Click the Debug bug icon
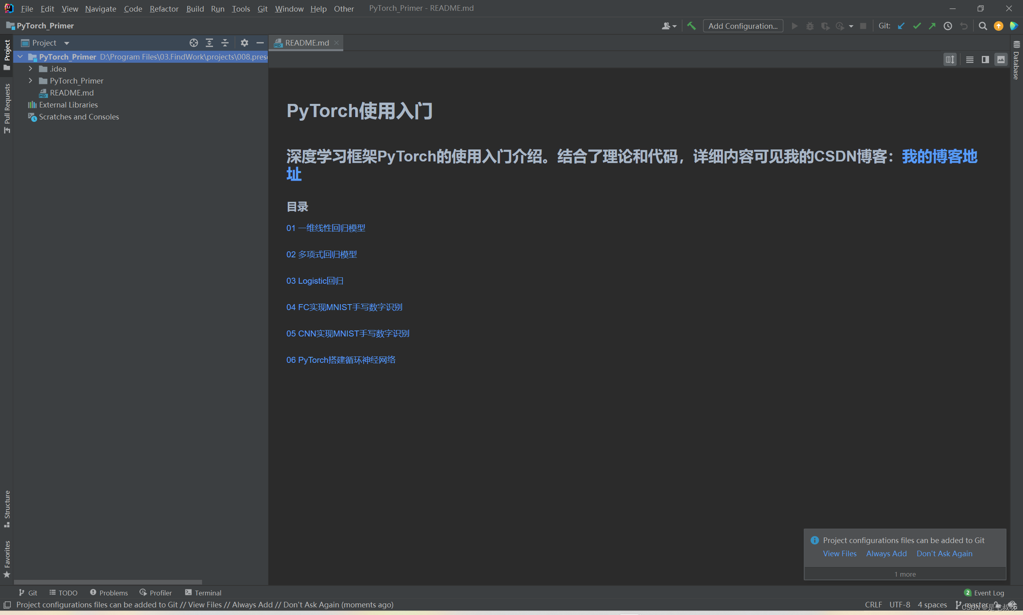The width and height of the screenshot is (1023, 615). pos(810,26)
